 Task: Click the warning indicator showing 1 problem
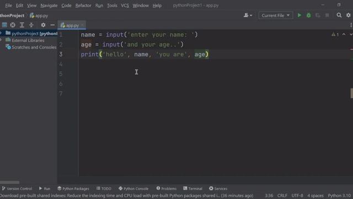click(335, 34)
